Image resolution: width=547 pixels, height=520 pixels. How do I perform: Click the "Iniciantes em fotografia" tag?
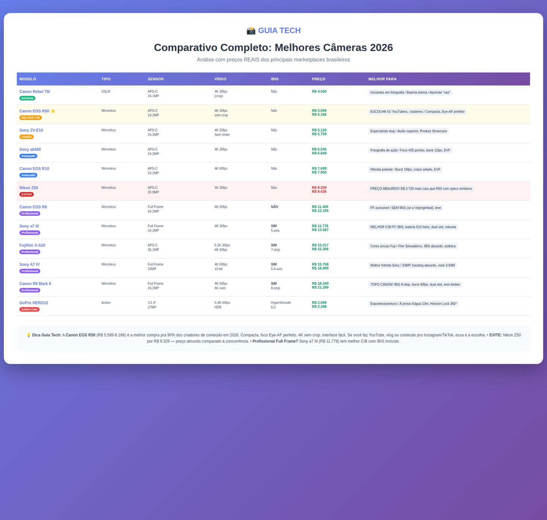click(410, 92)
